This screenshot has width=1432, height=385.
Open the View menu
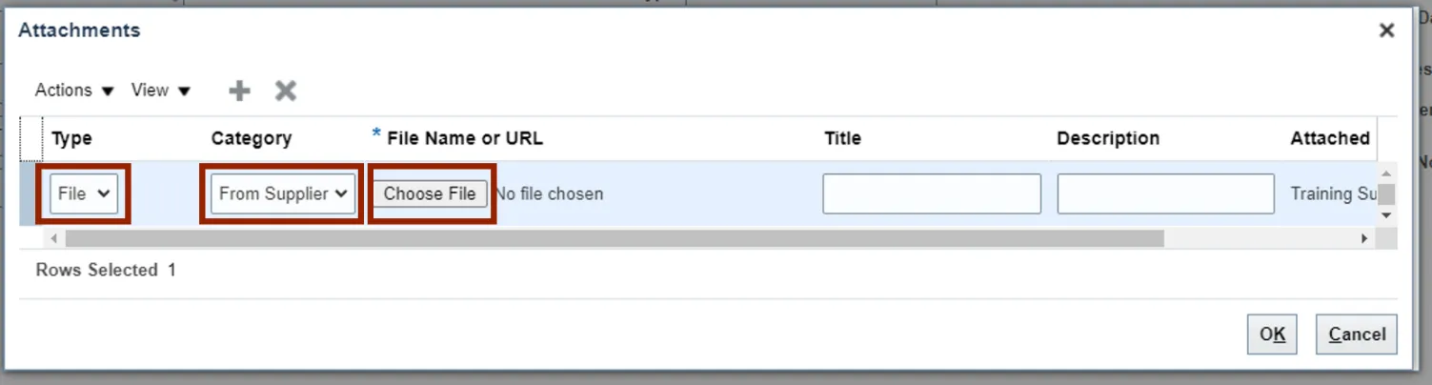pos(160,91)
